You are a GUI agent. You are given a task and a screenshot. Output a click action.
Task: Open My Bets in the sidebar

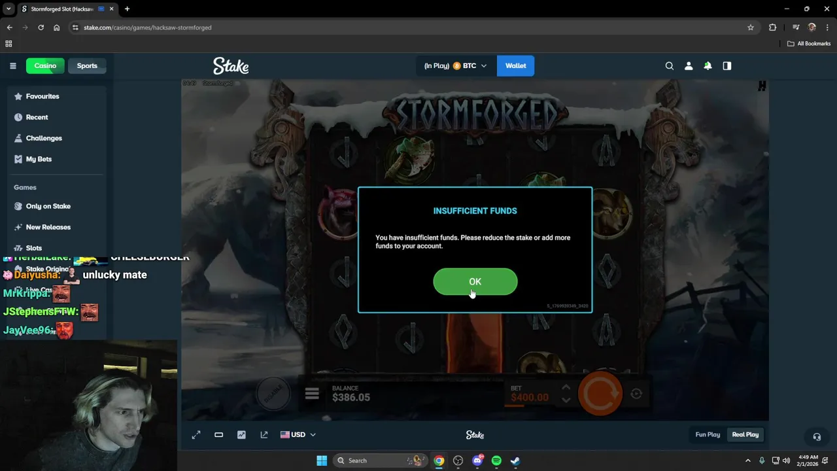56,159
